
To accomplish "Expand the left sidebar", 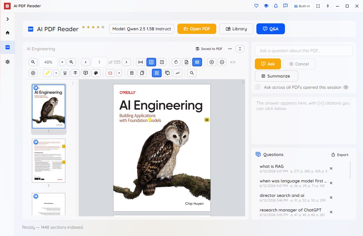I will [x=7, y=19].
